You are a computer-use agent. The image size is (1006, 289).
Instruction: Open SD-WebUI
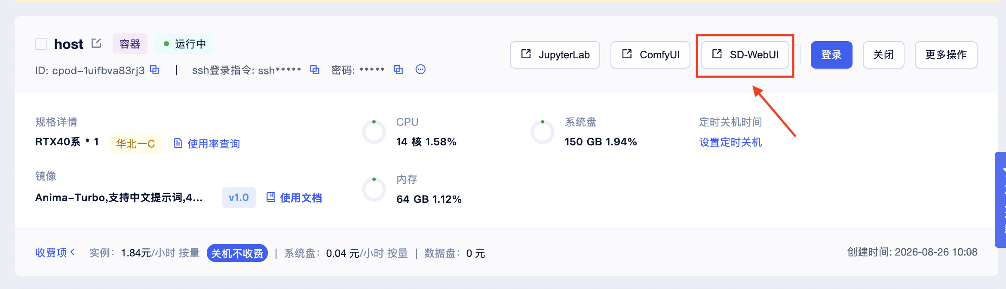745,55
